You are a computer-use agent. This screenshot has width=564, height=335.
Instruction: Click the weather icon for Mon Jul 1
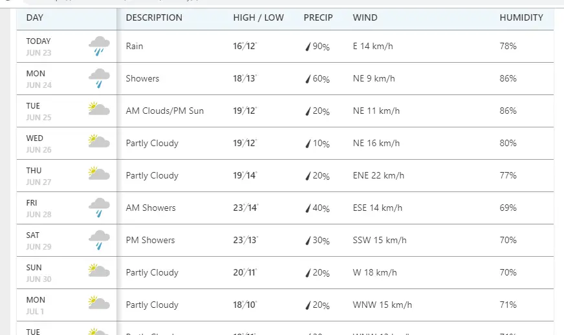coord(99,303)
